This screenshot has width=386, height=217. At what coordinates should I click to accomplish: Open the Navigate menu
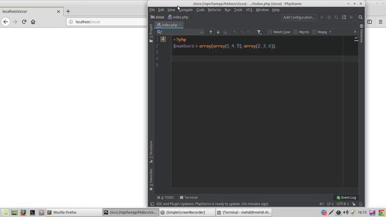pos(186,10)
